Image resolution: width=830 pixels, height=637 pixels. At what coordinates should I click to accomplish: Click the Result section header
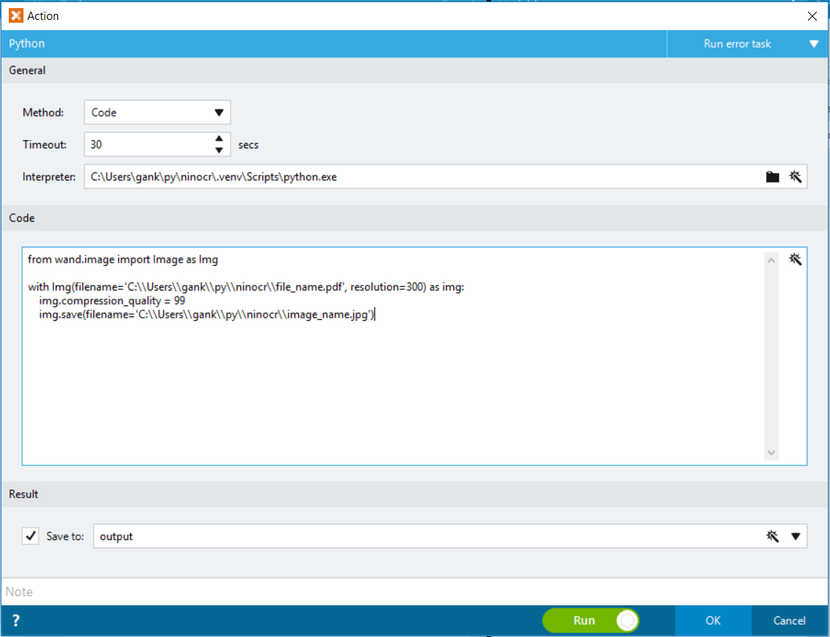pos(414,494)
